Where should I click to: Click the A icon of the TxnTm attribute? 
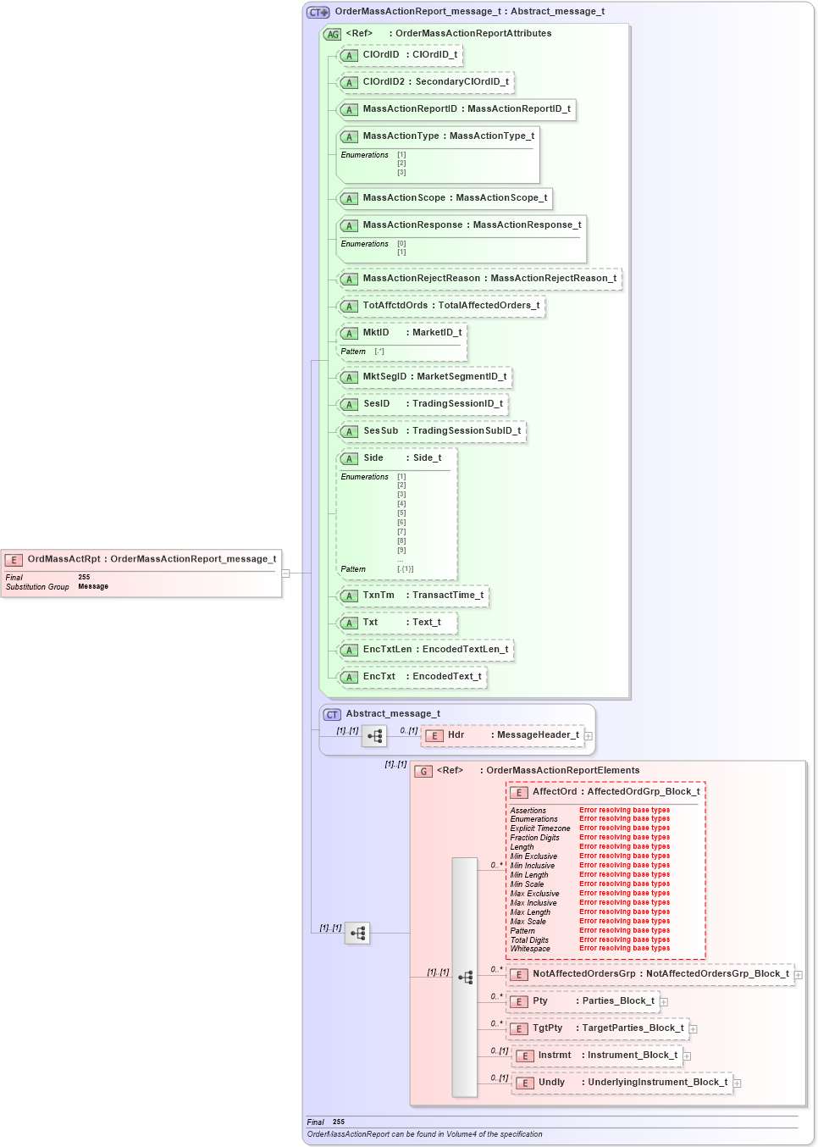click(348, 596)
